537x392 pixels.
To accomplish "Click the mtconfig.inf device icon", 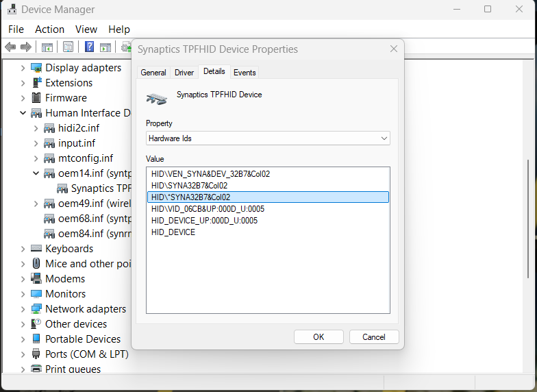I will pos(49,158).
